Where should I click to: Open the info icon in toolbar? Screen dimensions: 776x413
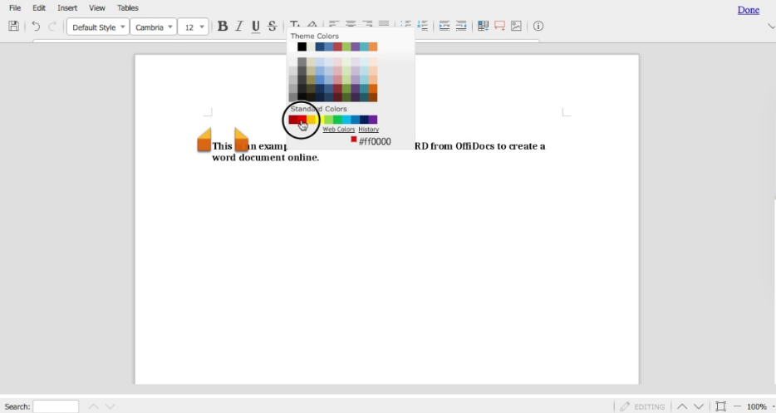[x=538, y=27]
